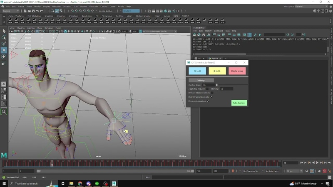The width and height of the screenshot is (333, 187).
Task: Select the arrow Select tool in toolbox
Action: [4, 31]
